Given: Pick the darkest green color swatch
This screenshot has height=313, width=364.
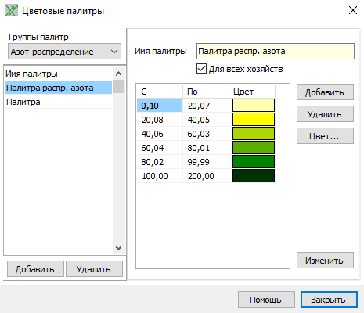Looking at the screenshot, I should [x=254, y=176].
